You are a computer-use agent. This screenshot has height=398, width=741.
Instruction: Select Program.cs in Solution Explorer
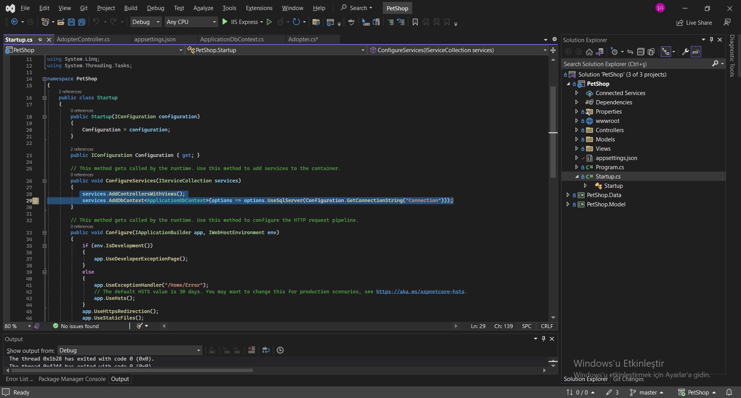[x=609, y=167]
